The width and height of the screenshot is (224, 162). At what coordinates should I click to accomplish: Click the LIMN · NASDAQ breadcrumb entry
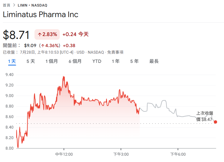pos(32,4)
